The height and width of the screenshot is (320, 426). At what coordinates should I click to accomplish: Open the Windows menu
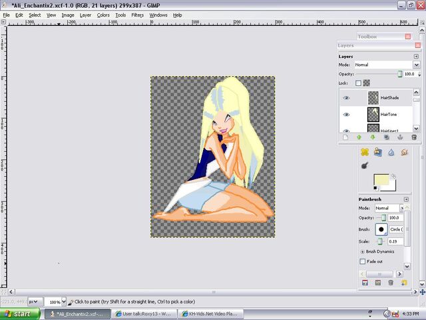[158, 15]
